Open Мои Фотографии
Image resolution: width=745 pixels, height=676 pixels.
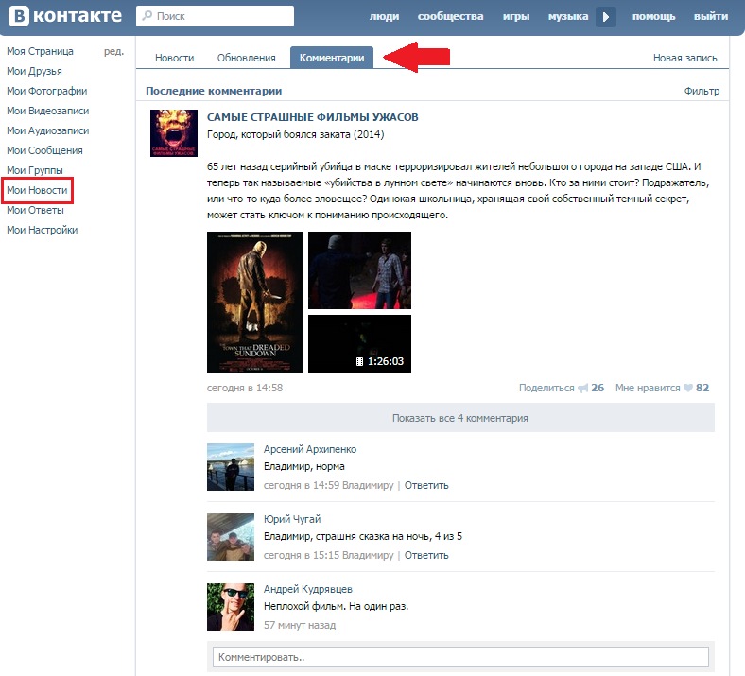tap(46, 91)
